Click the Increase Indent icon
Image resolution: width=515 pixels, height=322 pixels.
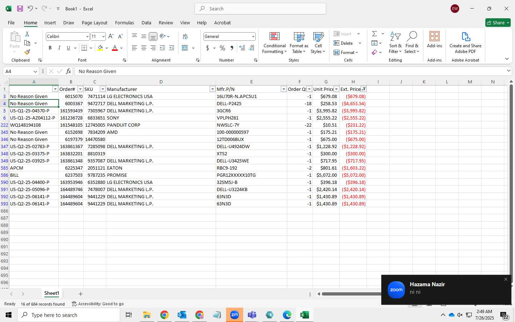click(x=172, y=48)
